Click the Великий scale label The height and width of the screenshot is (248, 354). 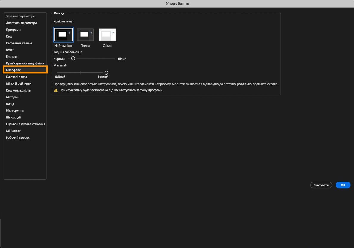103,77
